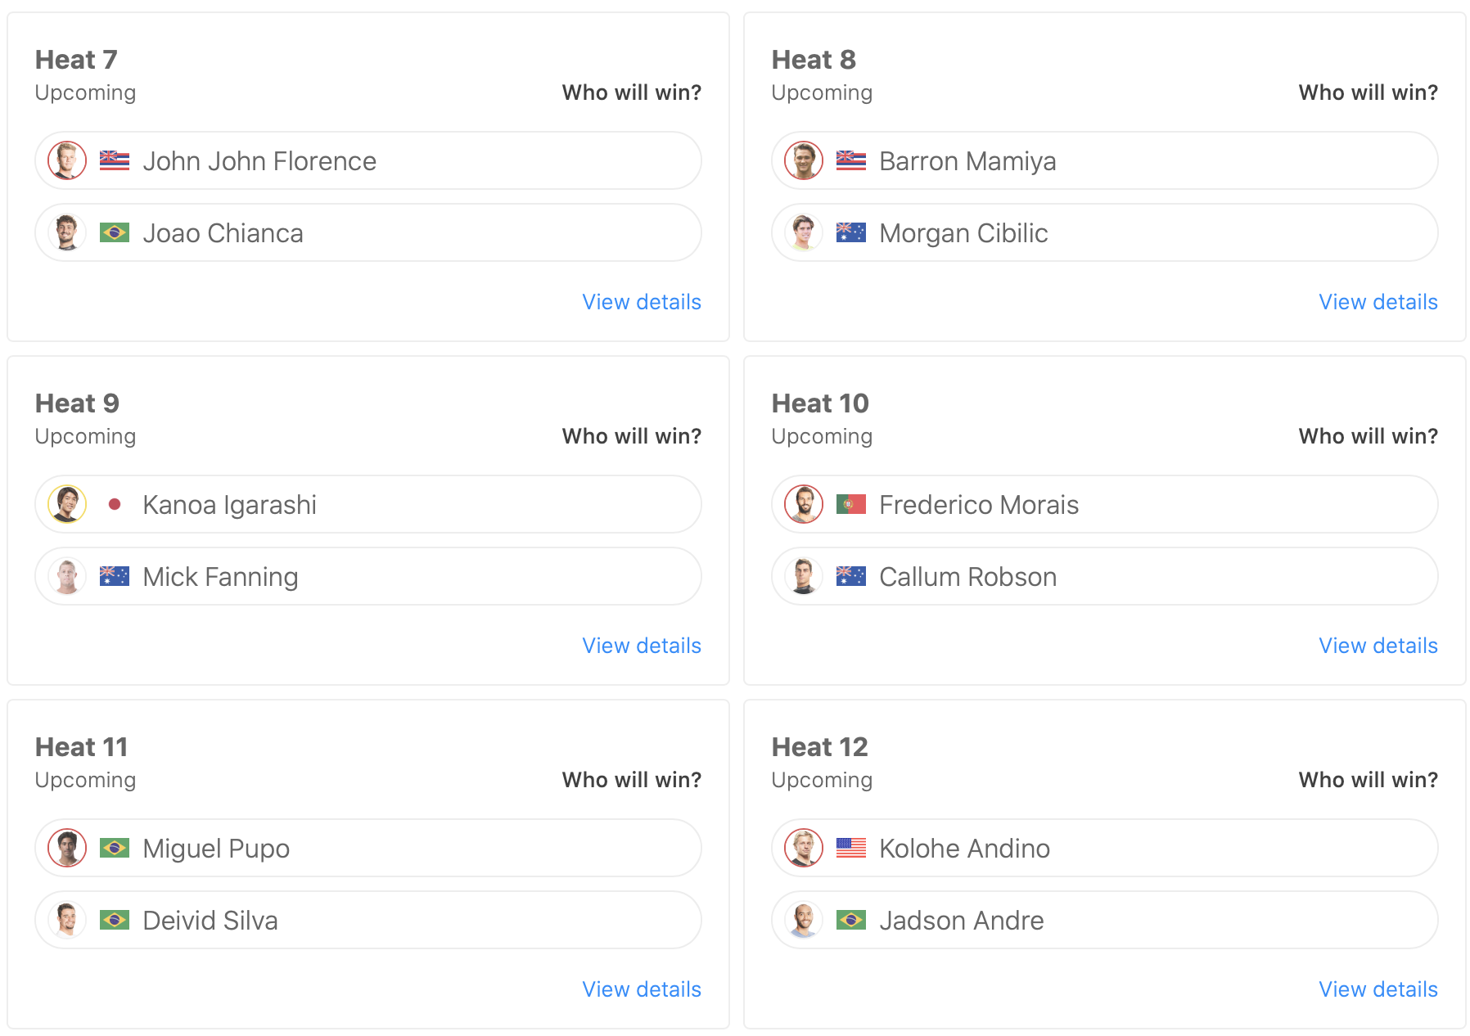Open View details for Heat 11
Screen dimensions: 1470x1036
point(642,989)
